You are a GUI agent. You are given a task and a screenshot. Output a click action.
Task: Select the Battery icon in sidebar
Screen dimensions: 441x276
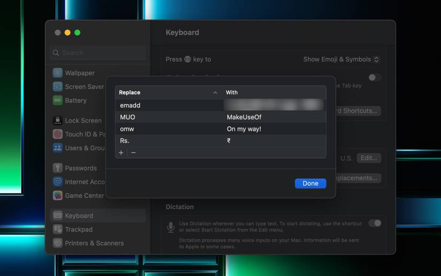point(58,100)
